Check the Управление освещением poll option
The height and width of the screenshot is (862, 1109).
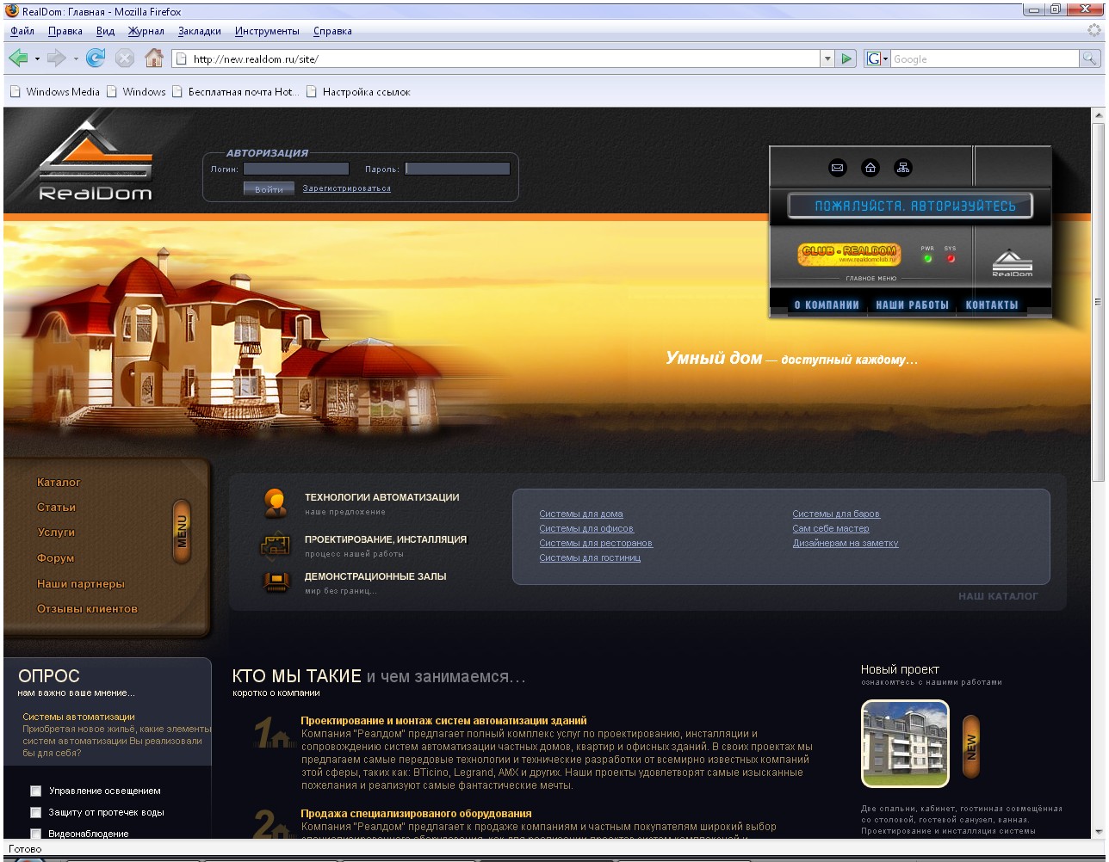coord(35,791)
